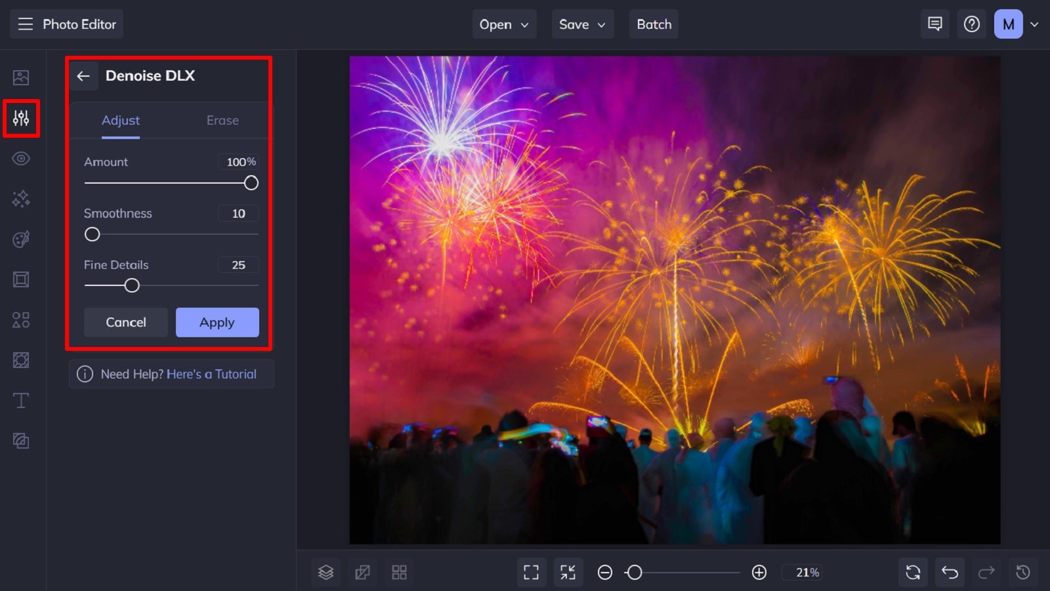
Task: Switch to the Erase tab
Action: [222, 120]
